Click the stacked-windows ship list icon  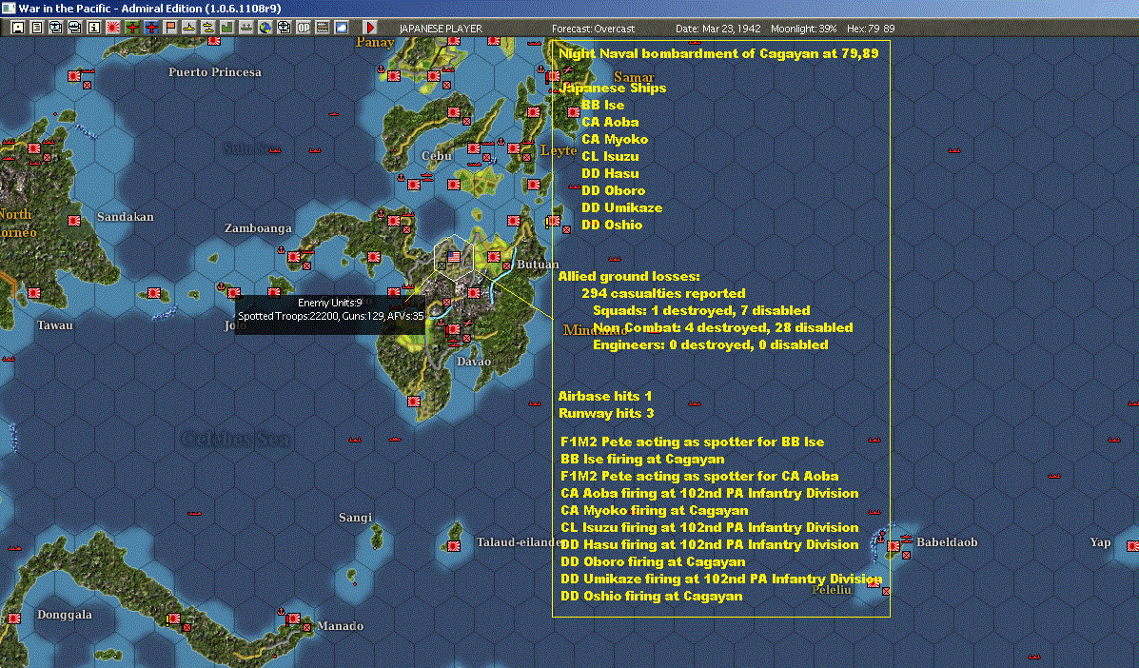click(75, 28)
